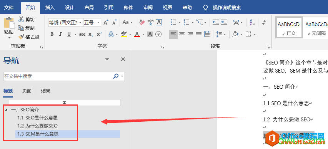The image size is (328, 149).
Task: Switch to 布局 ribbon tab
Action: coord(89,8)
